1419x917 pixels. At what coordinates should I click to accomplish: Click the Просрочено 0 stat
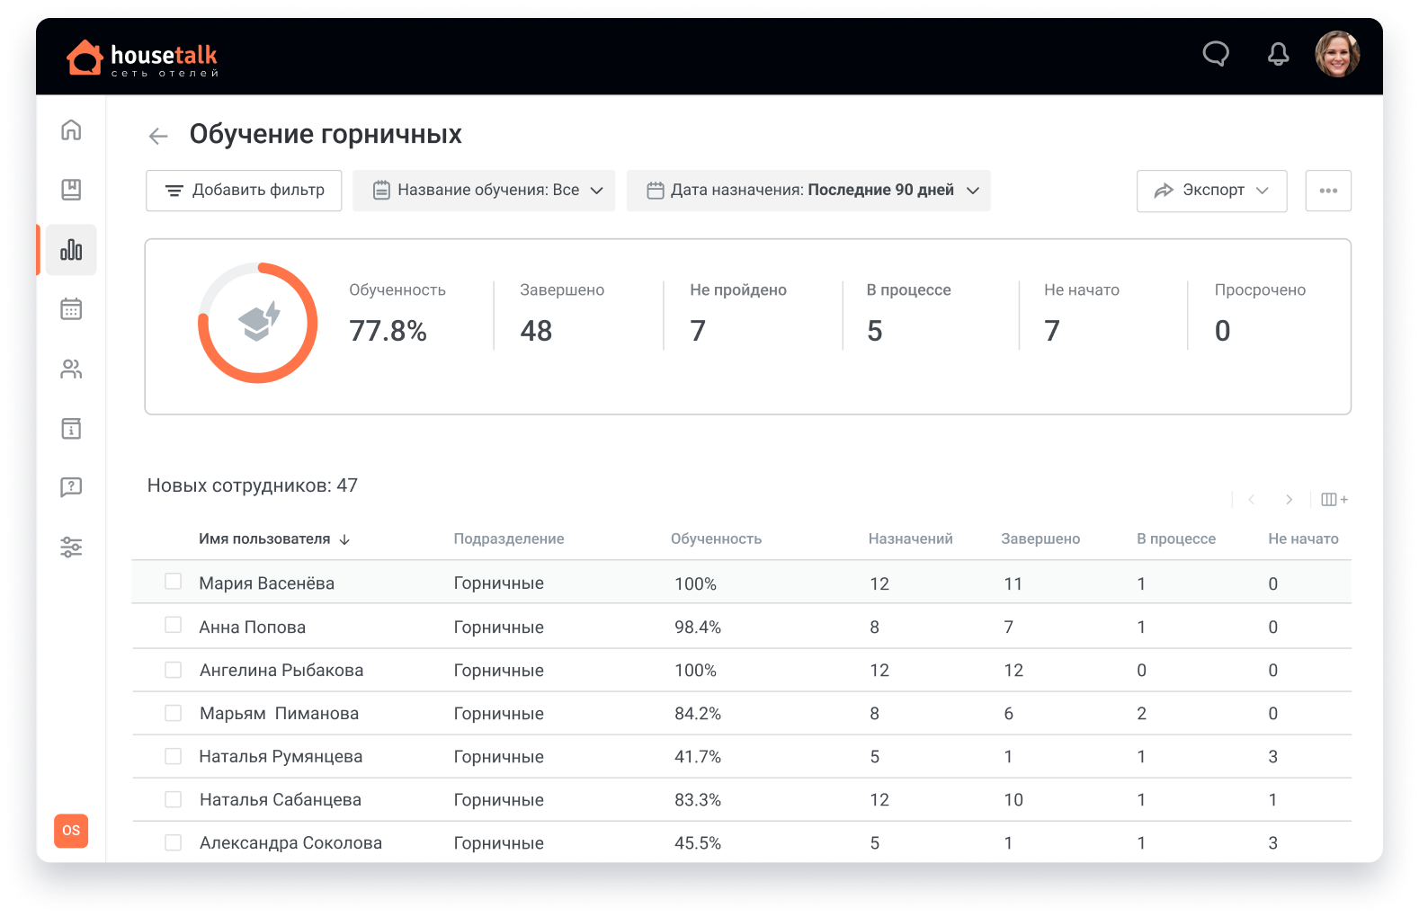(x=1260, y=316)
